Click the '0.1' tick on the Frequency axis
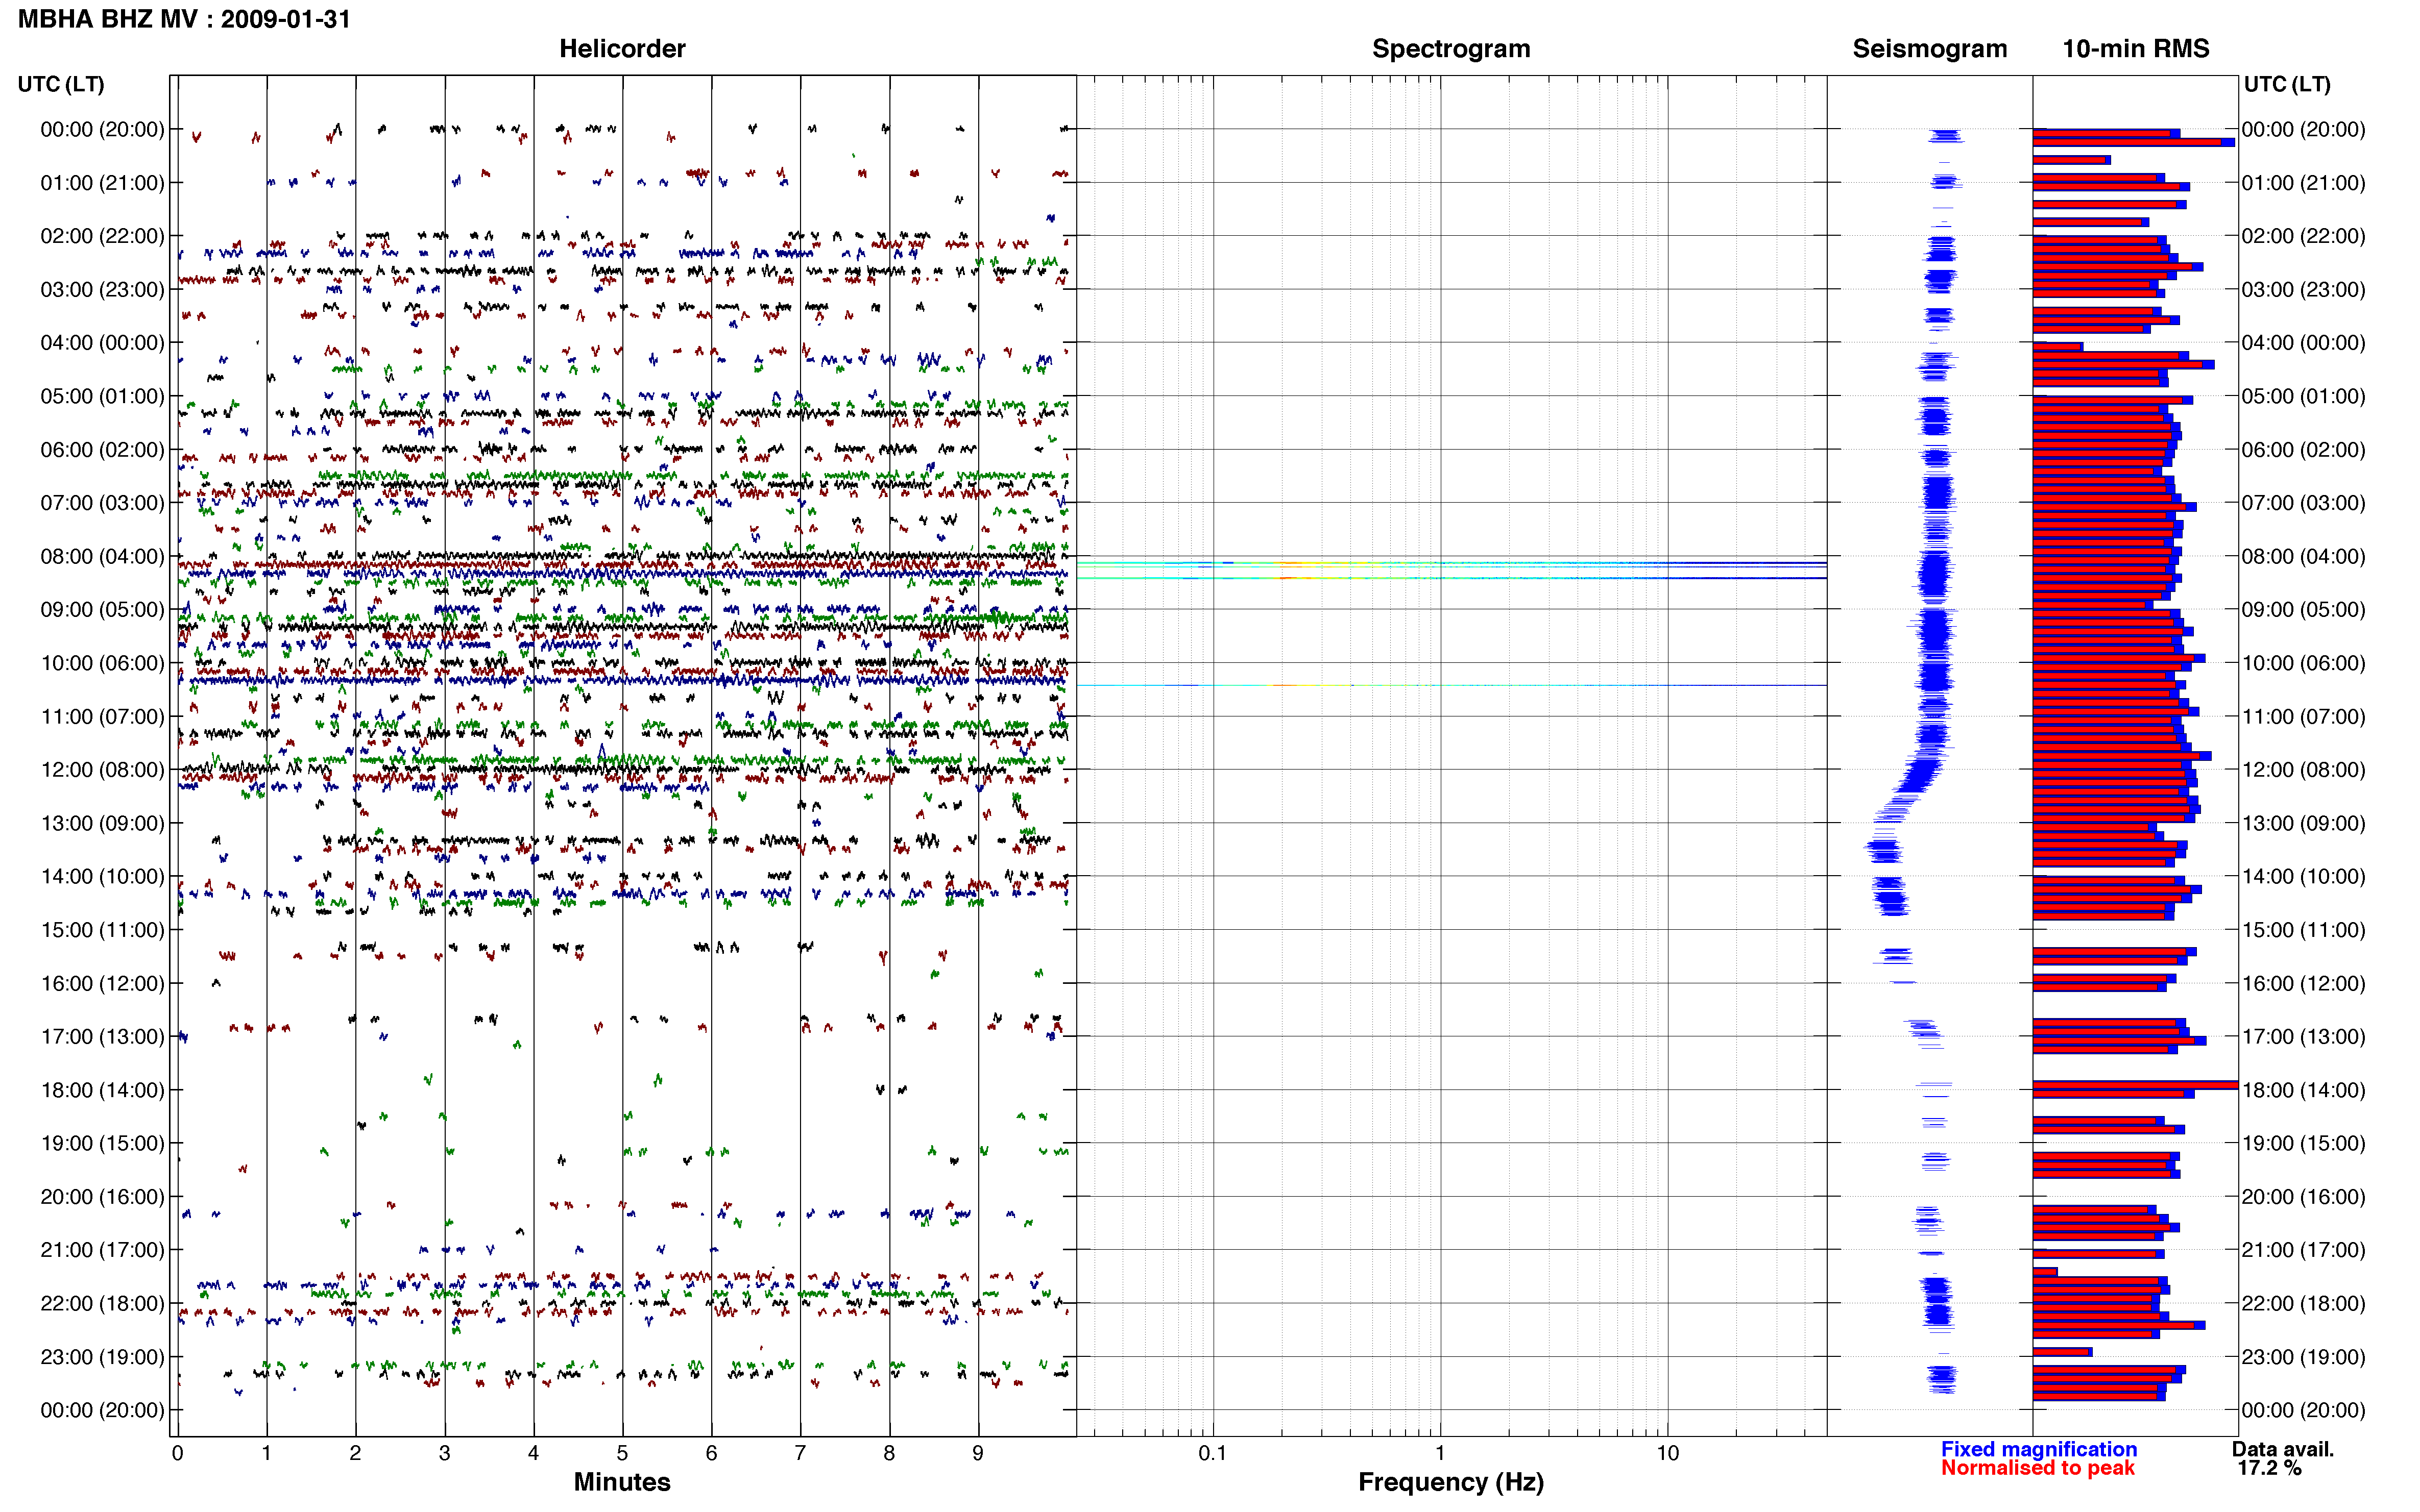The image size is (2420, 1512). 1213,1454
